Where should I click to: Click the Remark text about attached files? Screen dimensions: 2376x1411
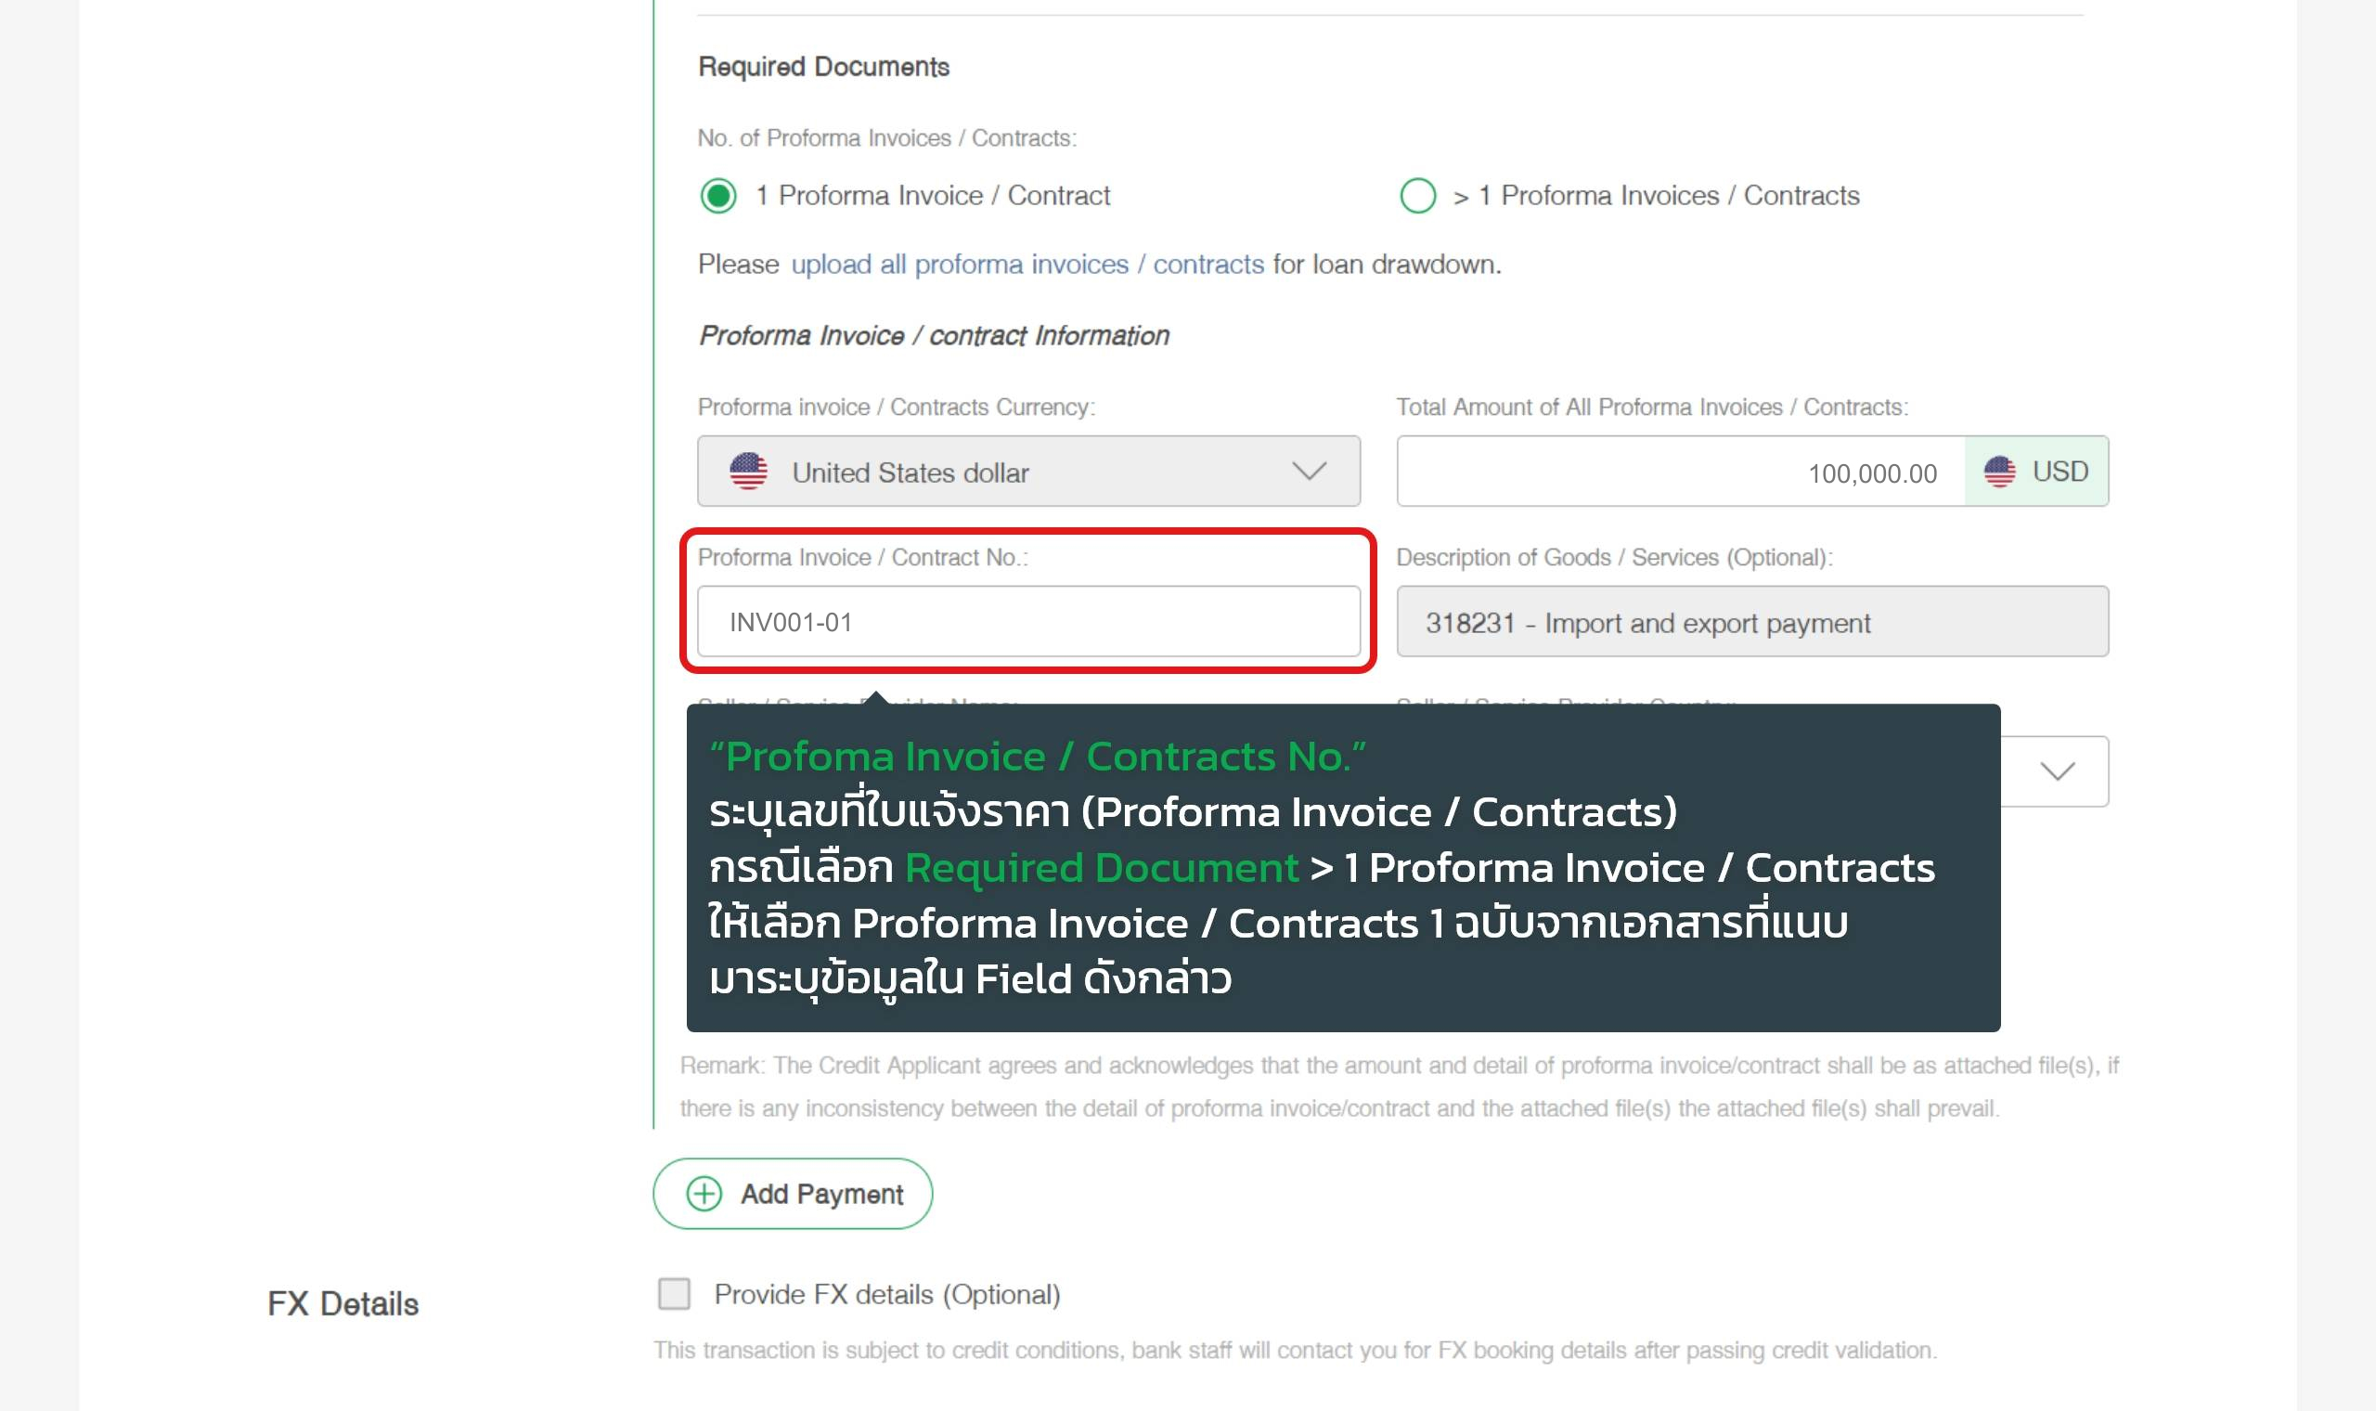[x=1398, y=1086]
